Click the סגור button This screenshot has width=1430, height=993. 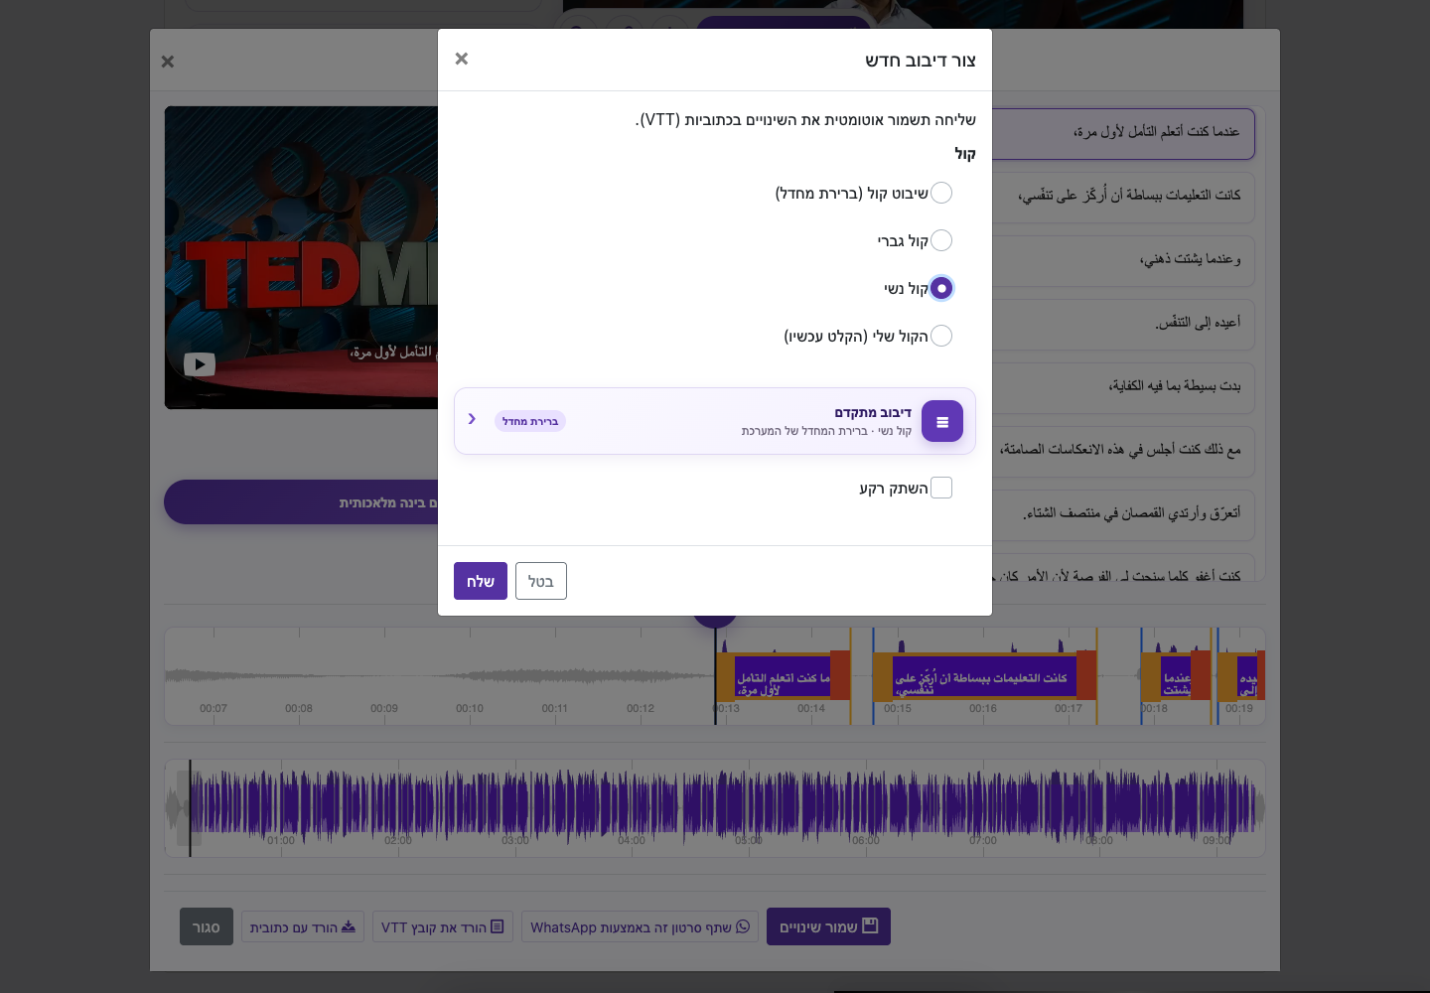[207, 926]
